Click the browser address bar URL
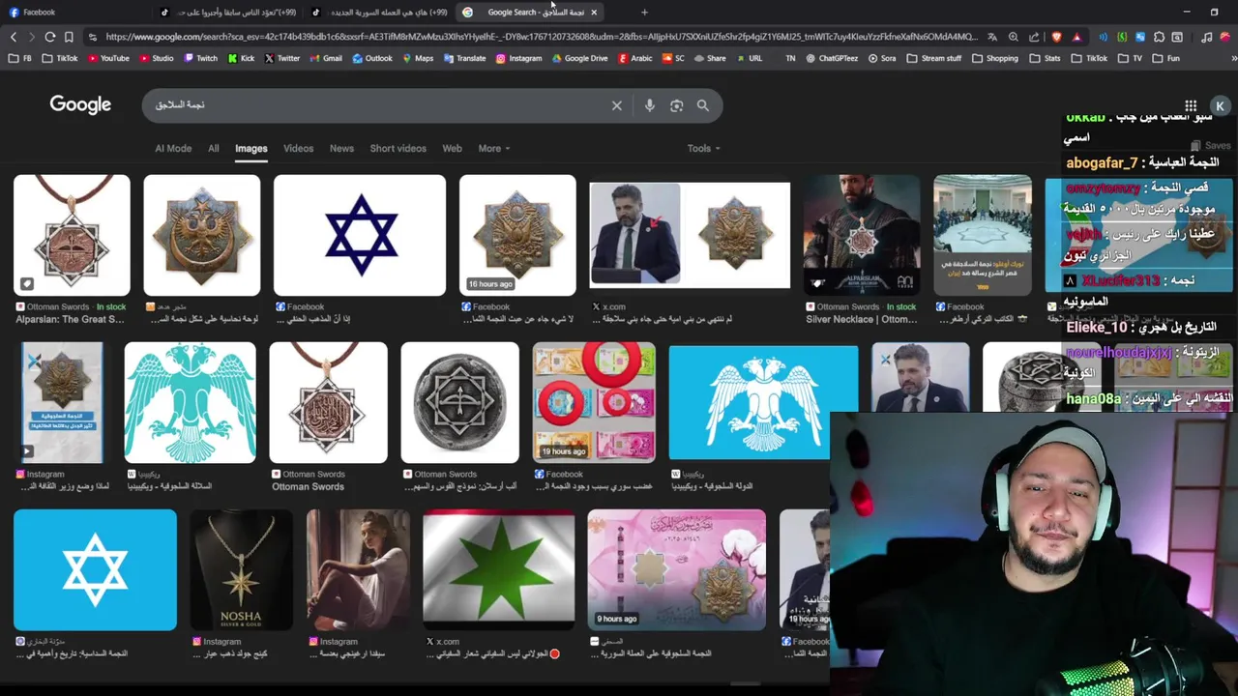 pos(542,37)
